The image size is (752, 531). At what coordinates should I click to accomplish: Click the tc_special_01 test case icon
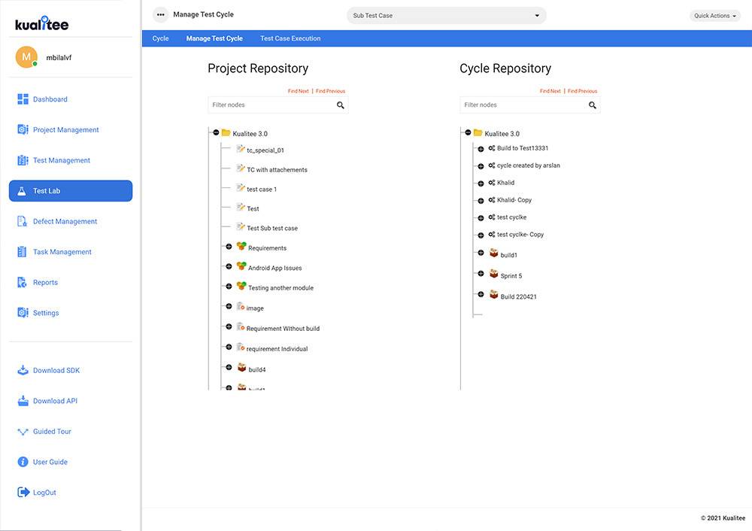[x=241, y=149]
